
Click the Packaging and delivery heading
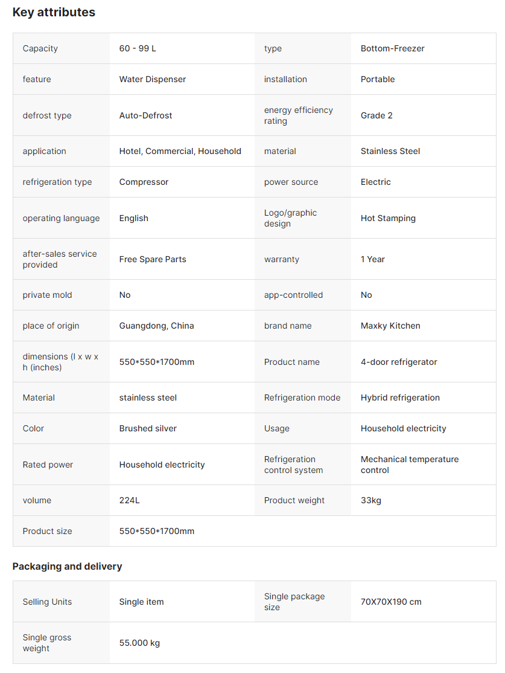pos(67,566)
